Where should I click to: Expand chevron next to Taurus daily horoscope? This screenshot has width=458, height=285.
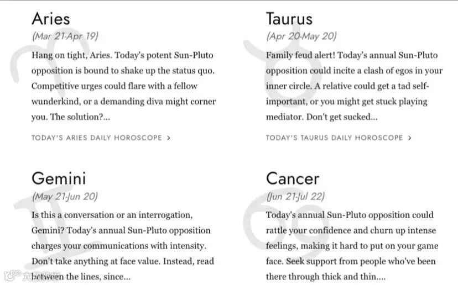point(410,138)
